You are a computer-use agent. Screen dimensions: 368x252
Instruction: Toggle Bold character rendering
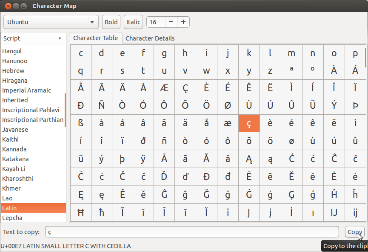coord(111,22)
